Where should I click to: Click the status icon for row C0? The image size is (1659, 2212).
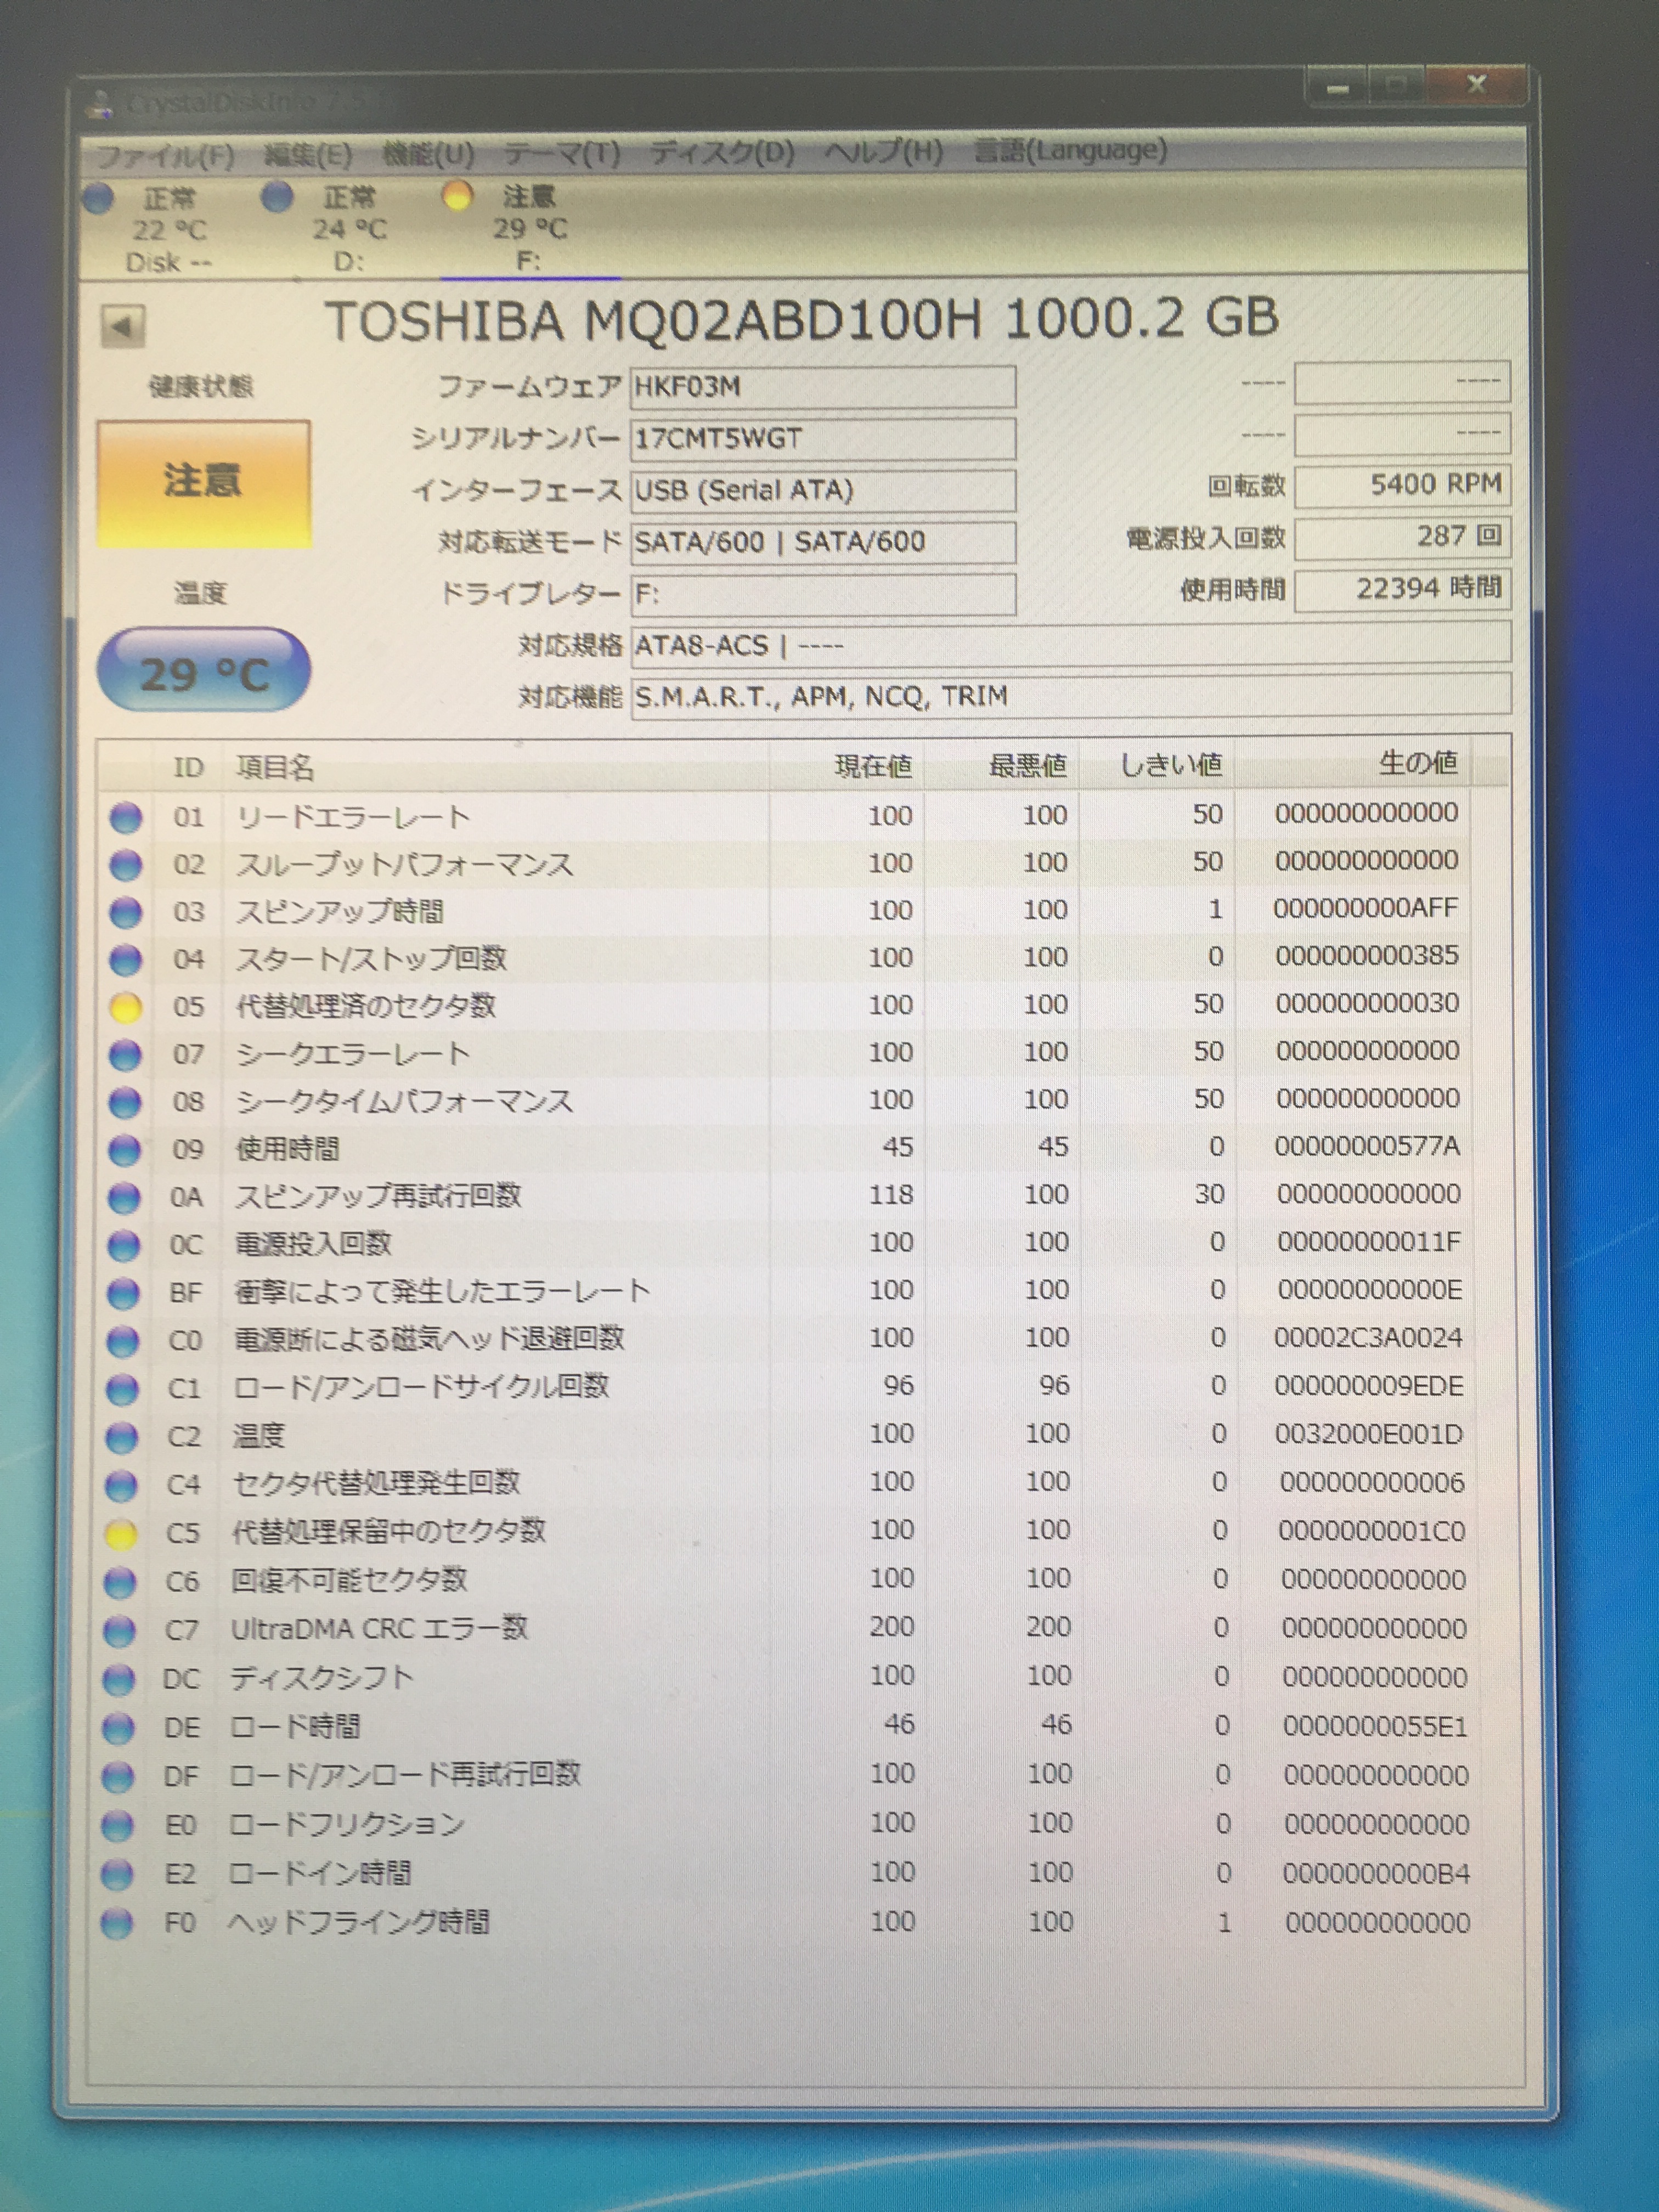pos(123,1341)
